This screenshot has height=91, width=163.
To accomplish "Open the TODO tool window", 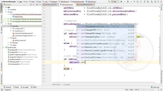I will [x=34, y=87].
